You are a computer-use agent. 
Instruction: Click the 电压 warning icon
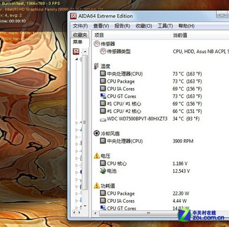click(x=97, y=156)
